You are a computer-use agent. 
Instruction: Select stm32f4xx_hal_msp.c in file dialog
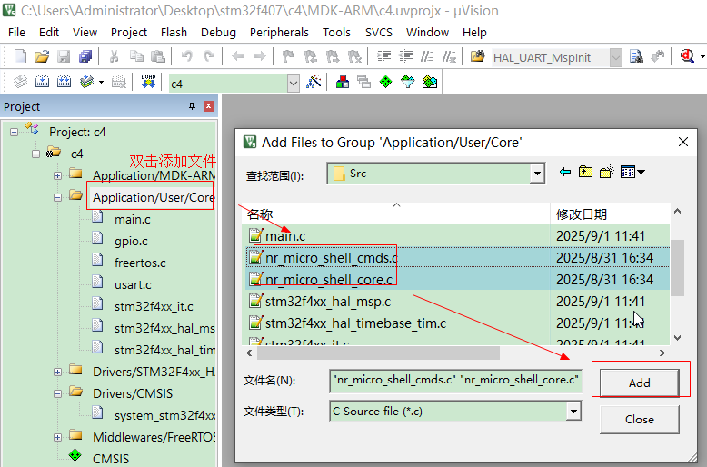point(328,301)
